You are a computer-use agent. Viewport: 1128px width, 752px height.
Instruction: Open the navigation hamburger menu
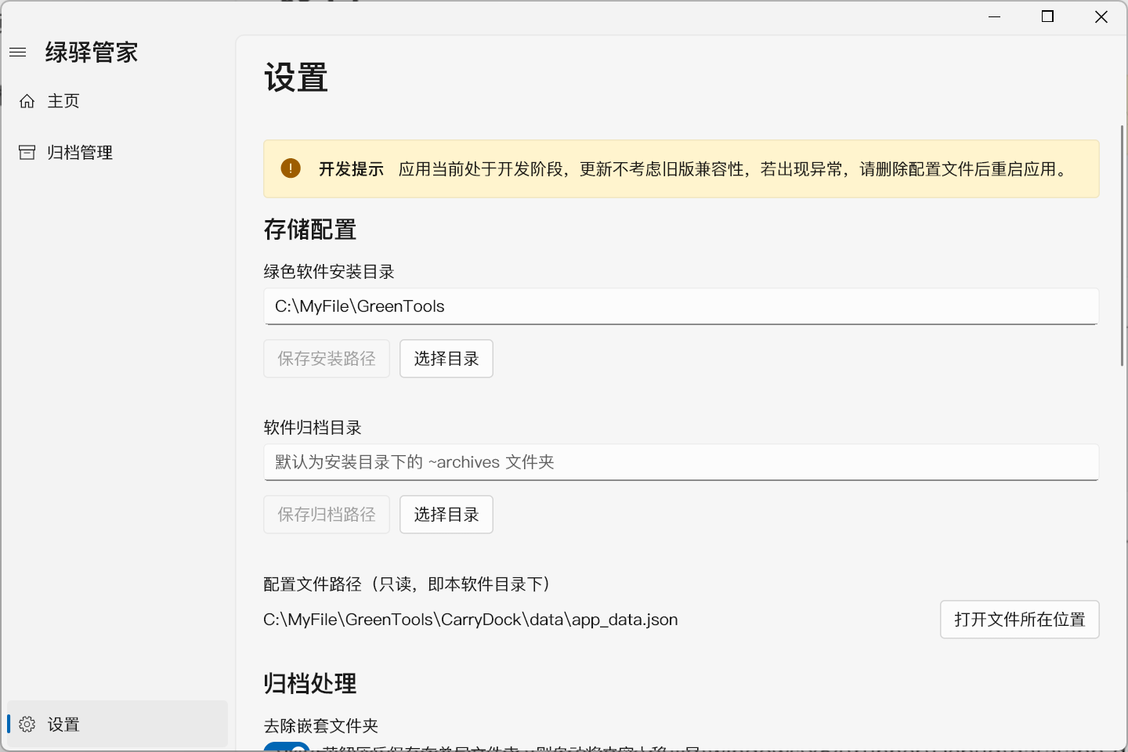click(x=17, y=52)
